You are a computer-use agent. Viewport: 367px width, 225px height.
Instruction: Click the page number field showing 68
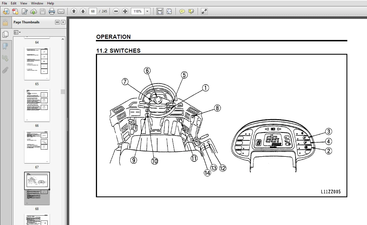pyautogui.click(x=93, y=11)
